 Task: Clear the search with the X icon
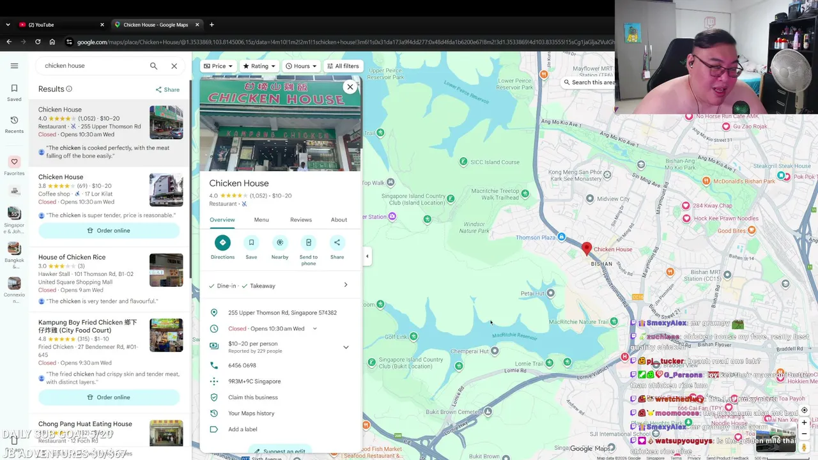(174, 66)
